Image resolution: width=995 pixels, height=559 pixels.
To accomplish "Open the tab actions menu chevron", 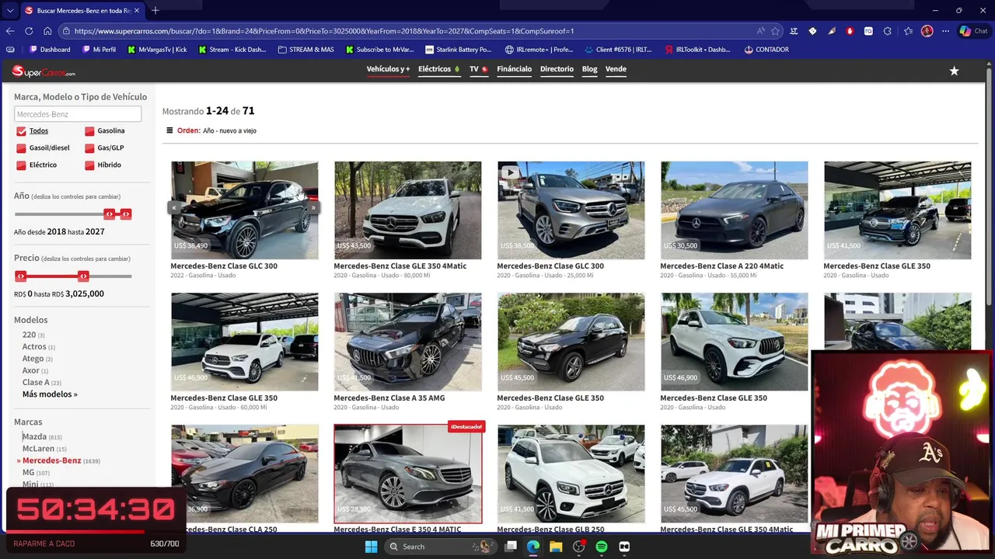I will pyautogui.click(x=9, y=11).
